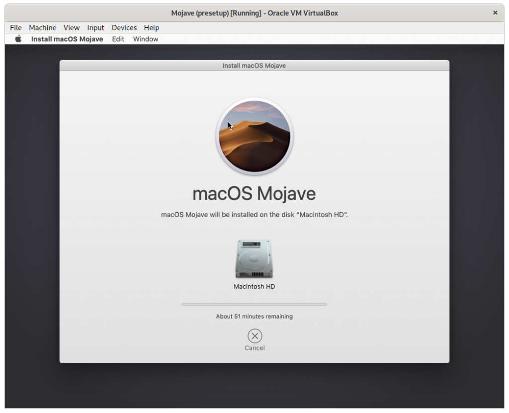This screenshot has height=413, width=509.
Task: Open the VirtualBox Help menu
Action: pyautogui.click(x=152, y=28)
